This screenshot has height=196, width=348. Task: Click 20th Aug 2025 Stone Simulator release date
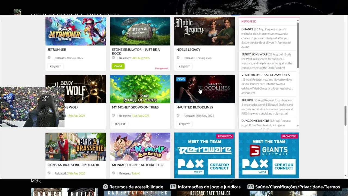tap(141, 58)
